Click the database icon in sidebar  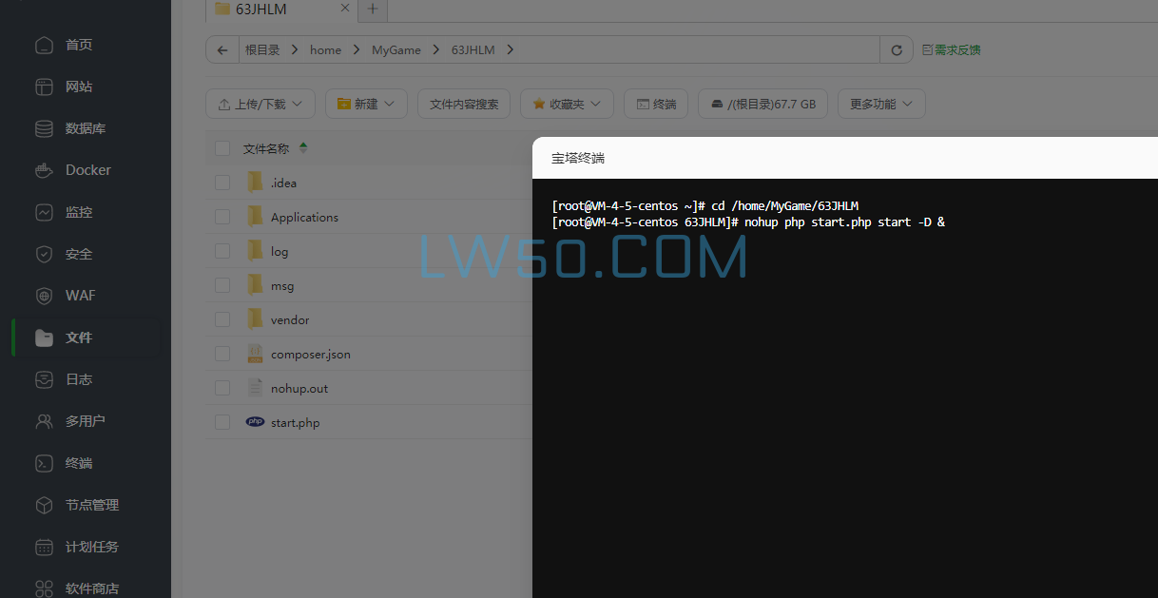(44, 128)
